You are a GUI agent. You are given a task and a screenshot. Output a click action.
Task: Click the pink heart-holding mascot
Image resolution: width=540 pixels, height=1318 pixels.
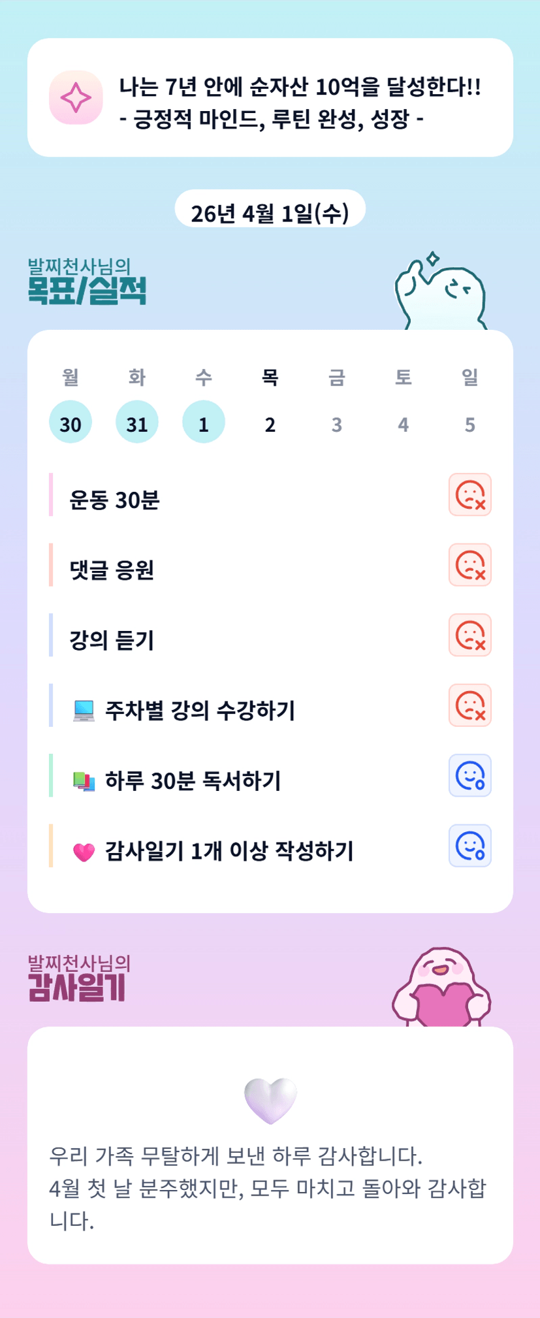(441, 988)
